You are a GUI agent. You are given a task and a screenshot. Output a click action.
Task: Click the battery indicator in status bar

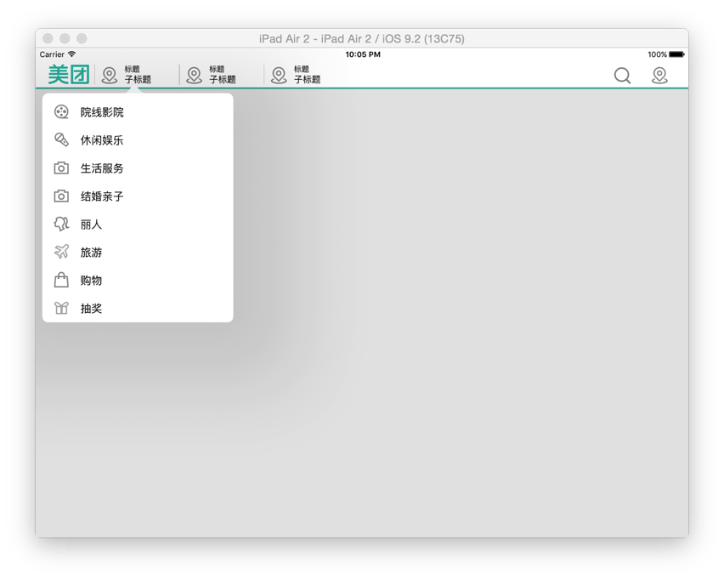[677, 54]
